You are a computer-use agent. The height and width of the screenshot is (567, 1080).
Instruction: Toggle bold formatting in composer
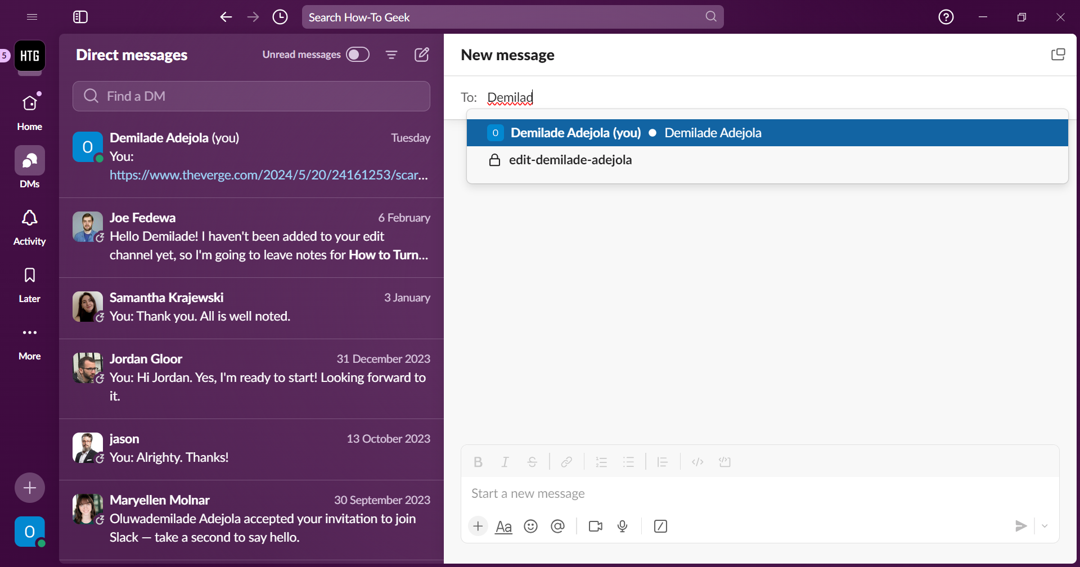tap(478, 462)
